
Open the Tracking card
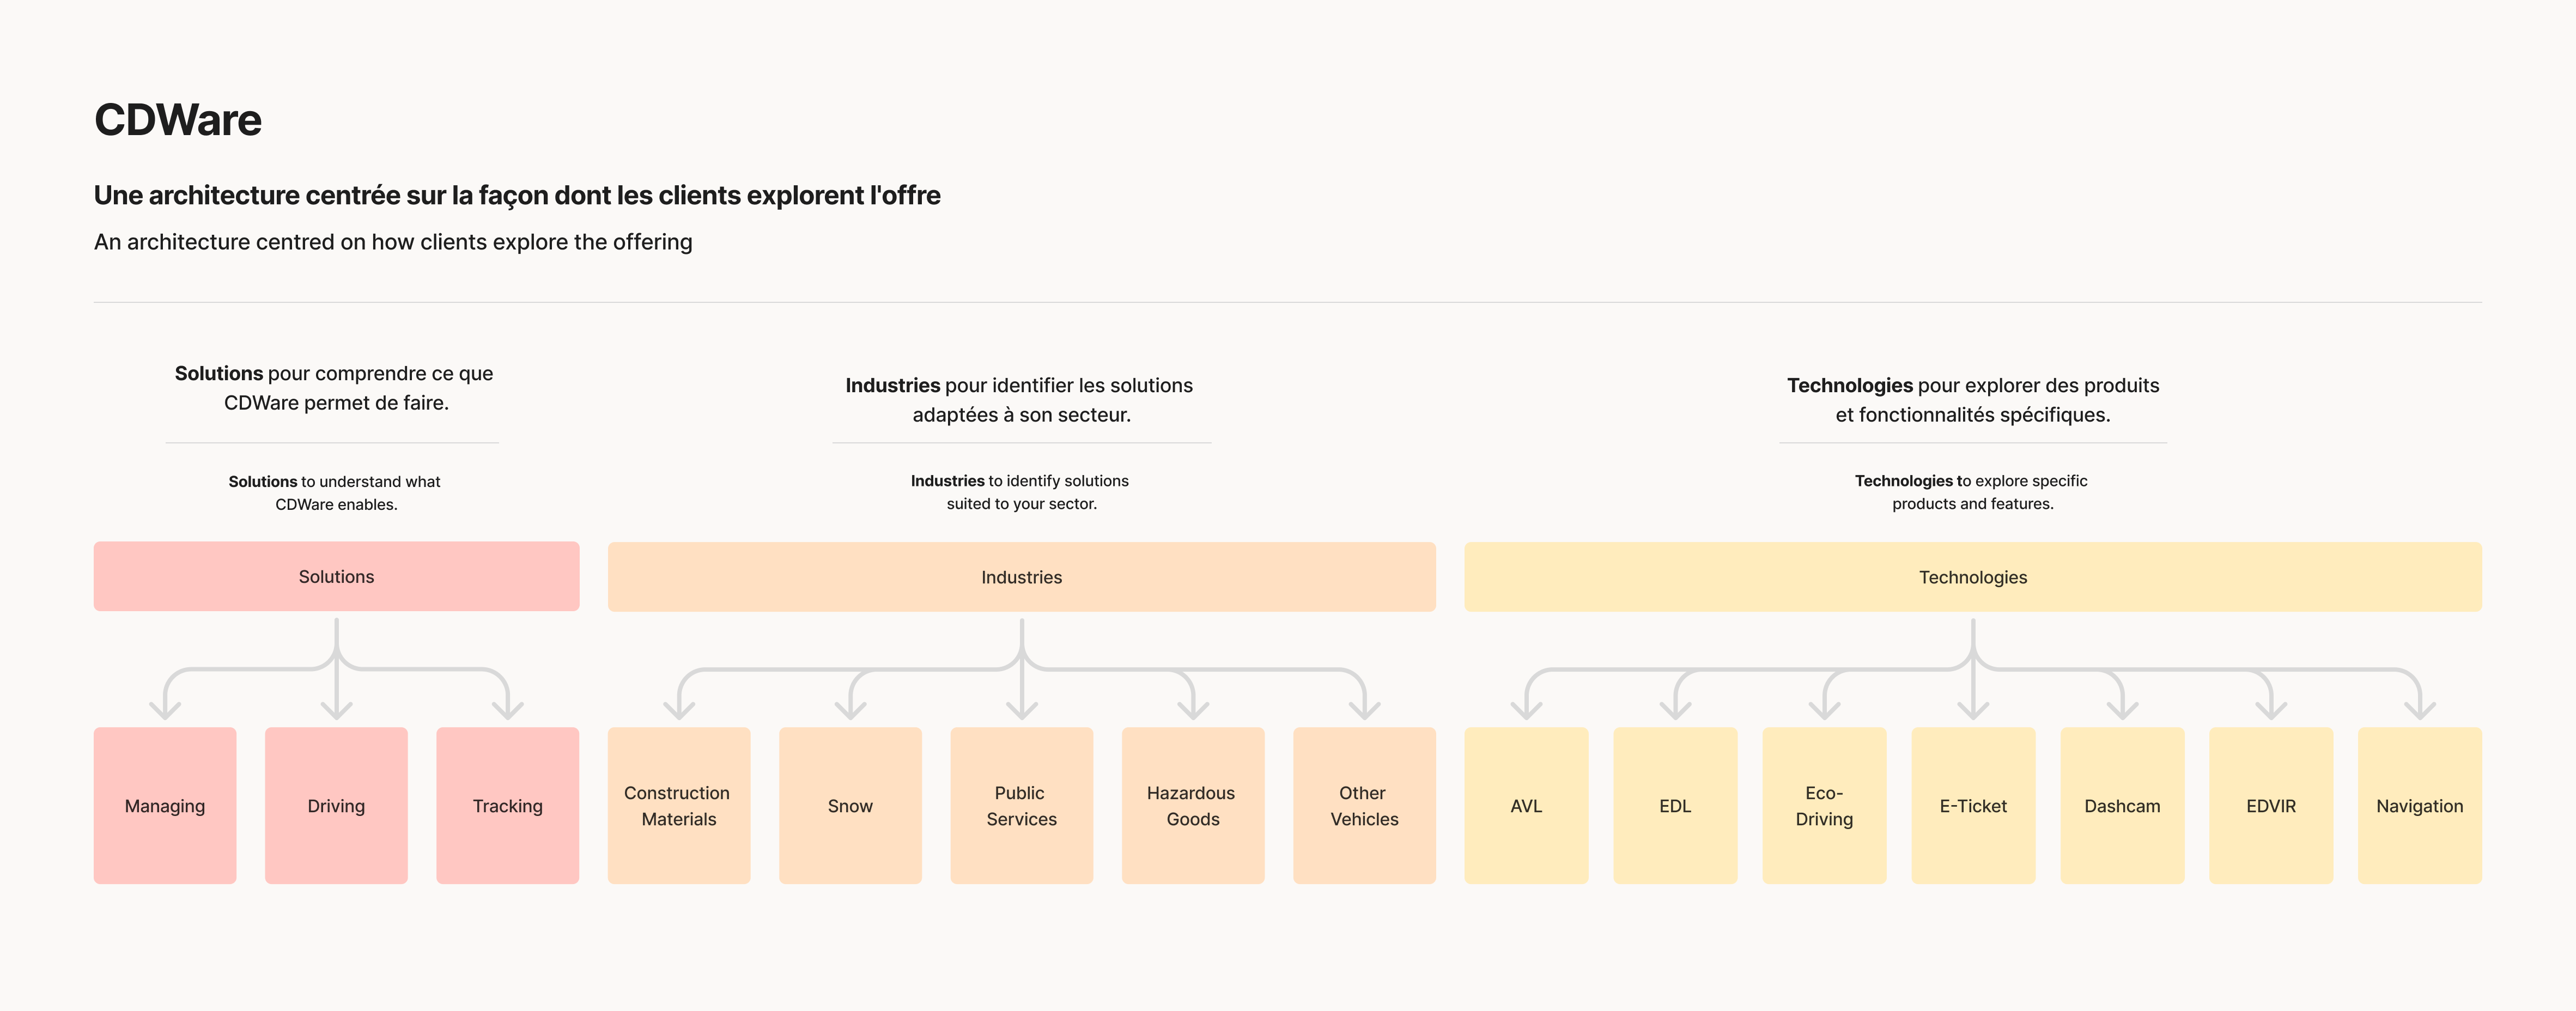pyautogui.click(x=508, y=805)
